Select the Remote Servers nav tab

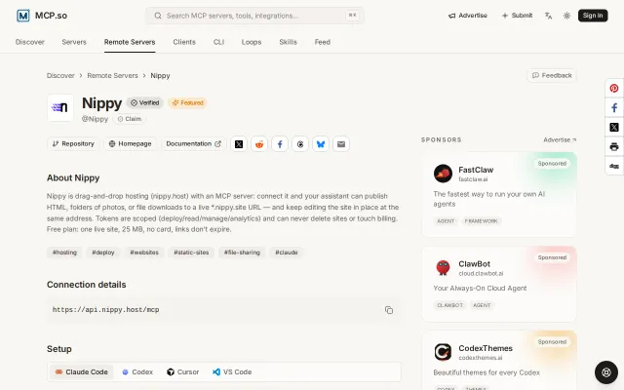130,42
